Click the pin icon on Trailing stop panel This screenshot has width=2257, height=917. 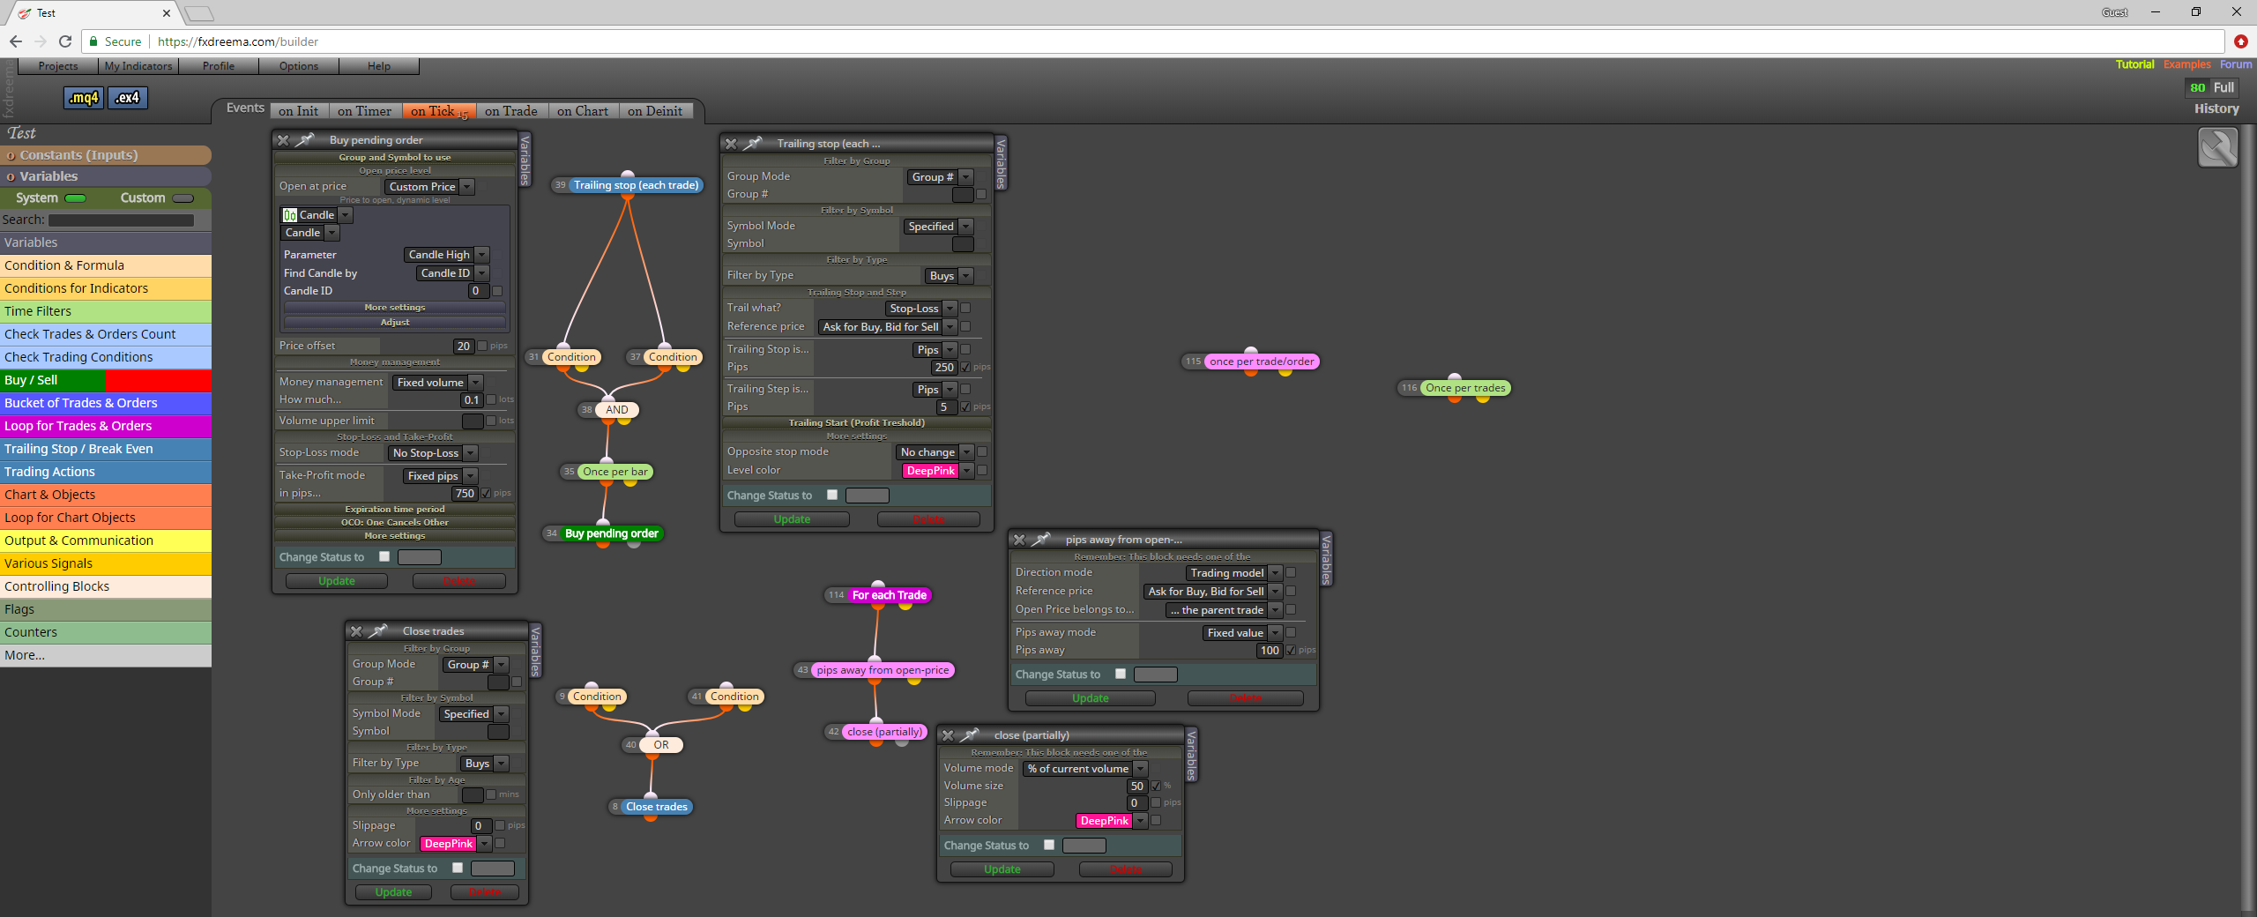pos(753,144)
